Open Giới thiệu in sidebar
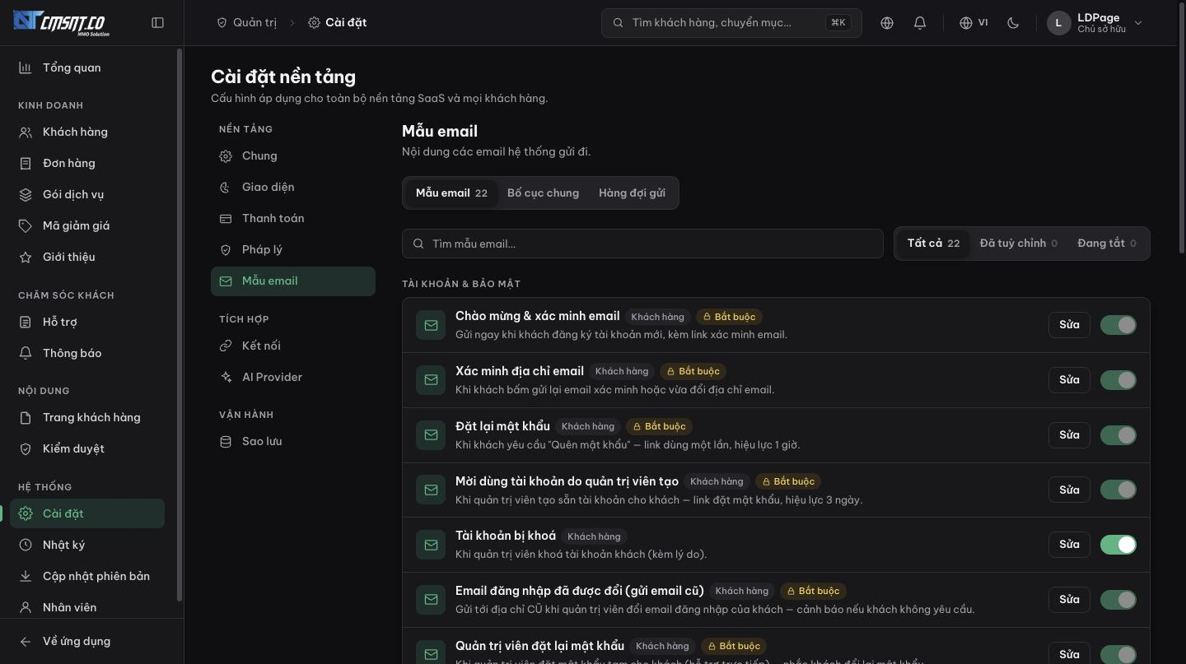The width and height of the screenshot is (1186, 664). coord(87,257)
